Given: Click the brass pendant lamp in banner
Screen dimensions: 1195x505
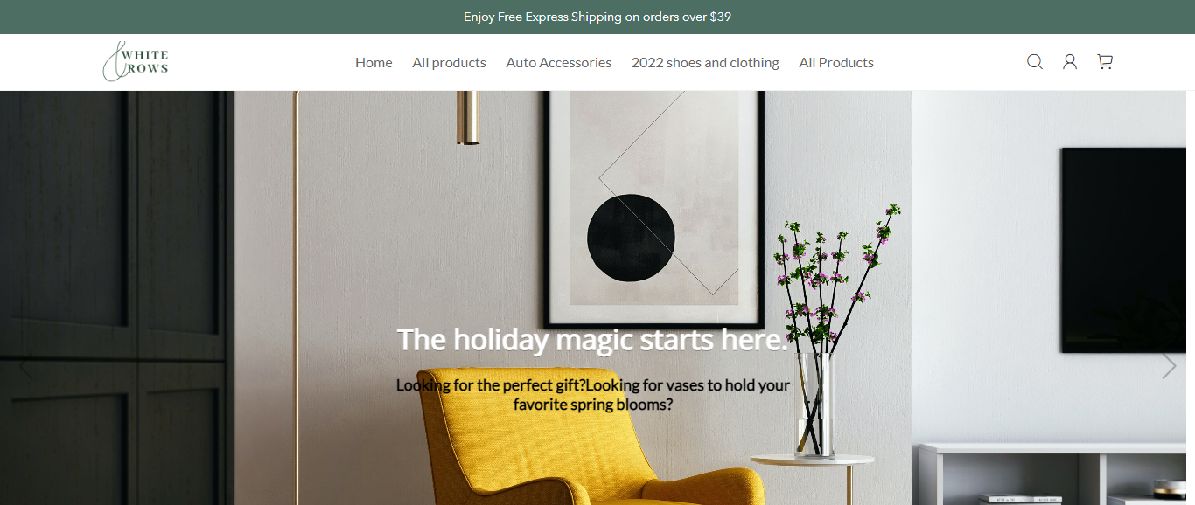Looking at the screenshot, I should (468, 117).
